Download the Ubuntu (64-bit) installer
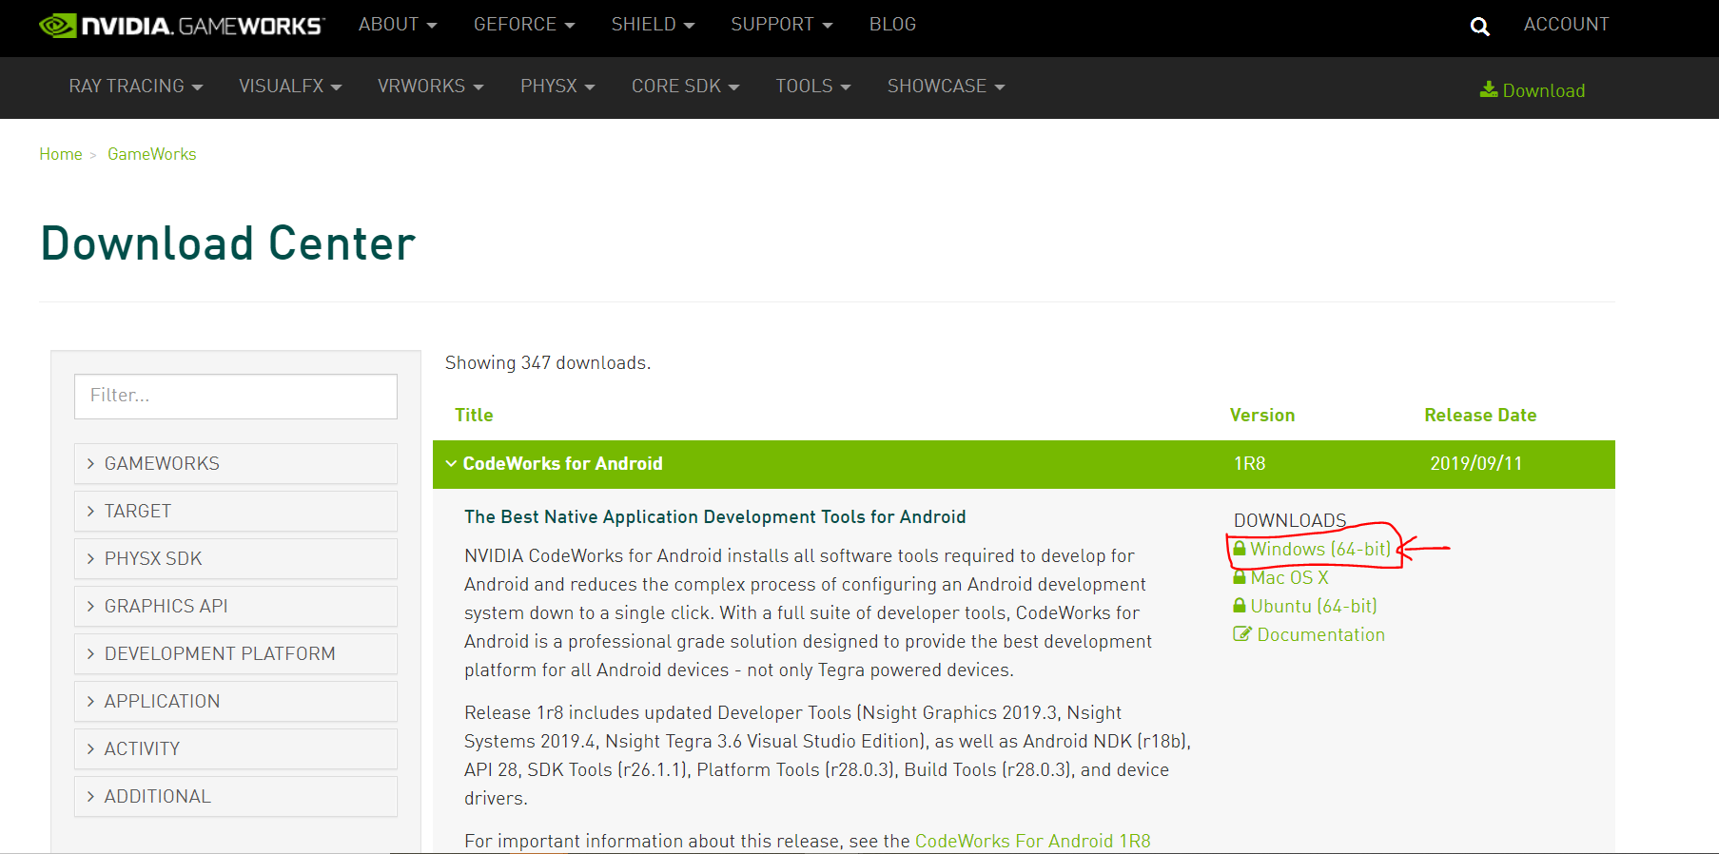The image size is (1719, 854). click(x=1305, y=606)
